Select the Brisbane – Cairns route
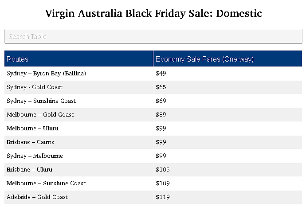This screenshot has width=306, height=207. [30, 142]
